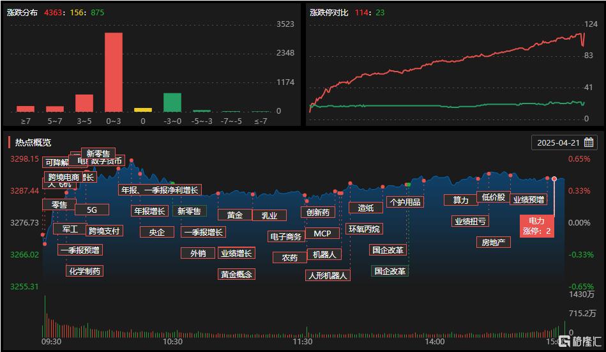The width and height of the screenshot is (606, 352).
Task: Click the 环氧丙烷 label
Action: pyautogui.click(x=365, y=229)
